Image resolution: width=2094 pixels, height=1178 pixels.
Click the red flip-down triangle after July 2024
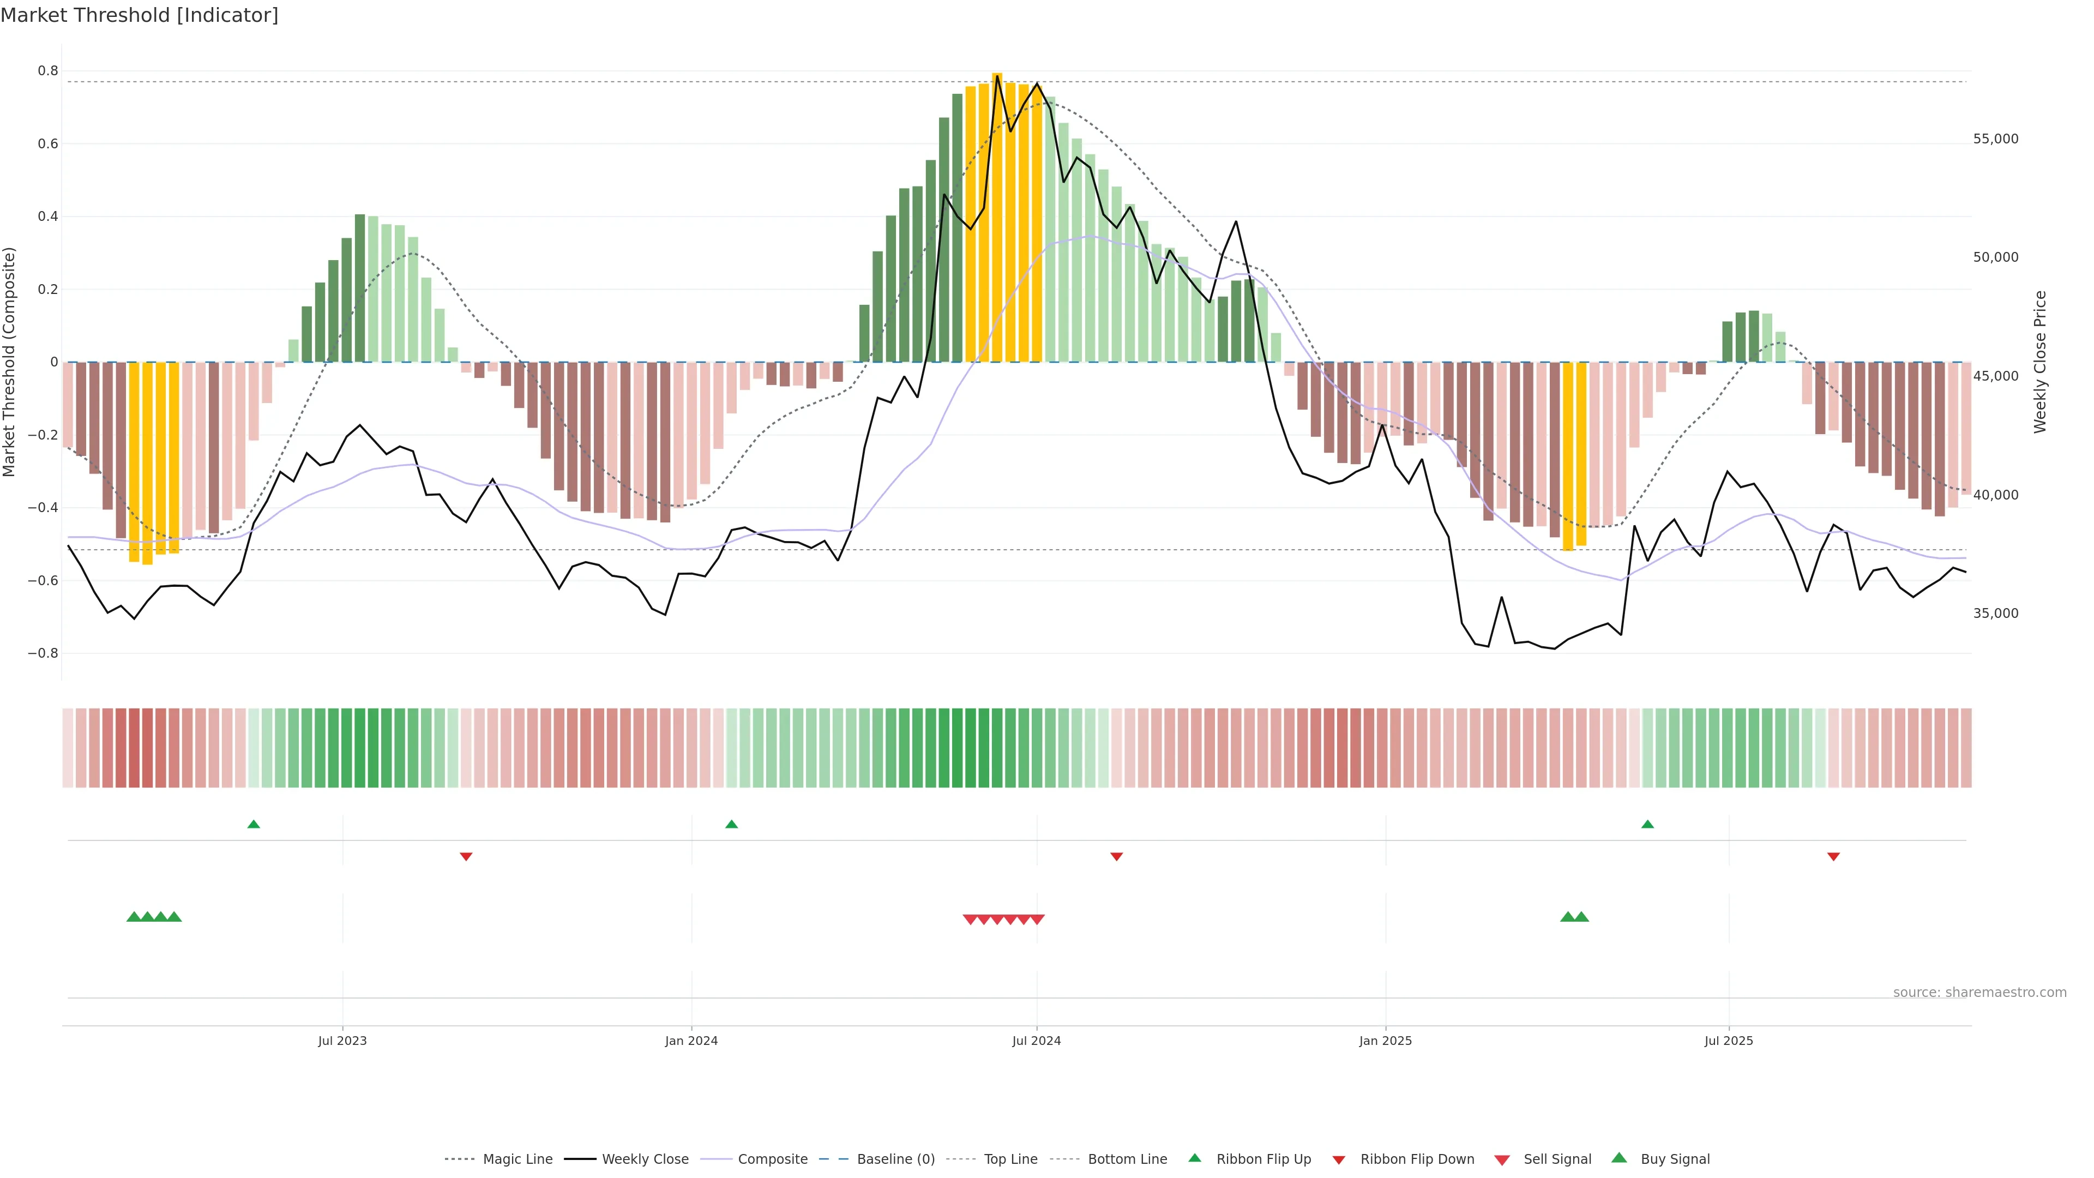click(x=1116, y=856)
